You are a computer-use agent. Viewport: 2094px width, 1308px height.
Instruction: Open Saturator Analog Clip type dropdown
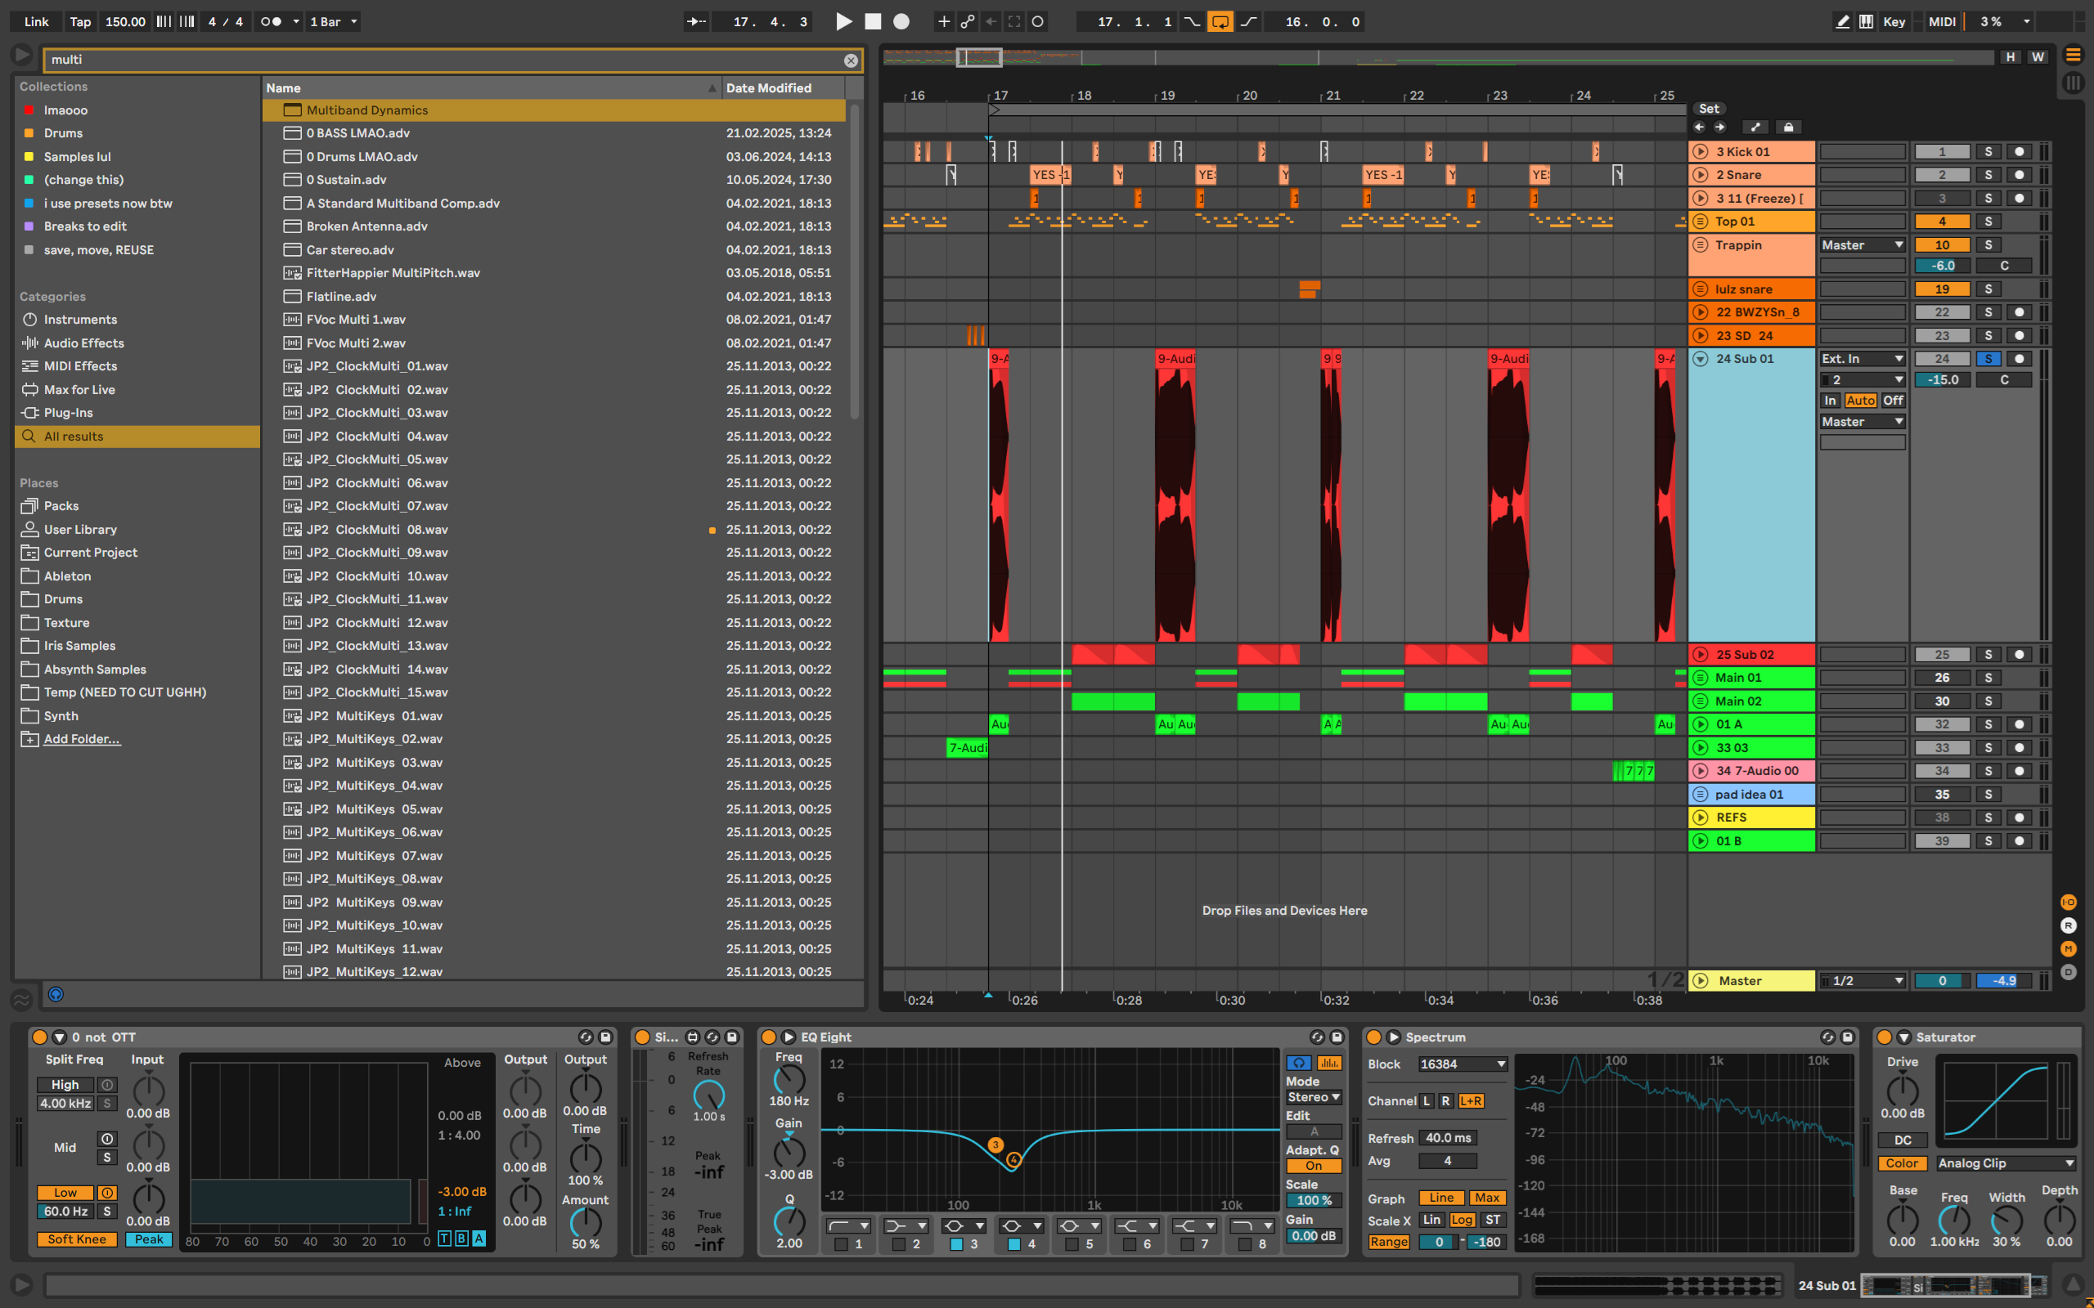click(2006, 1163)
